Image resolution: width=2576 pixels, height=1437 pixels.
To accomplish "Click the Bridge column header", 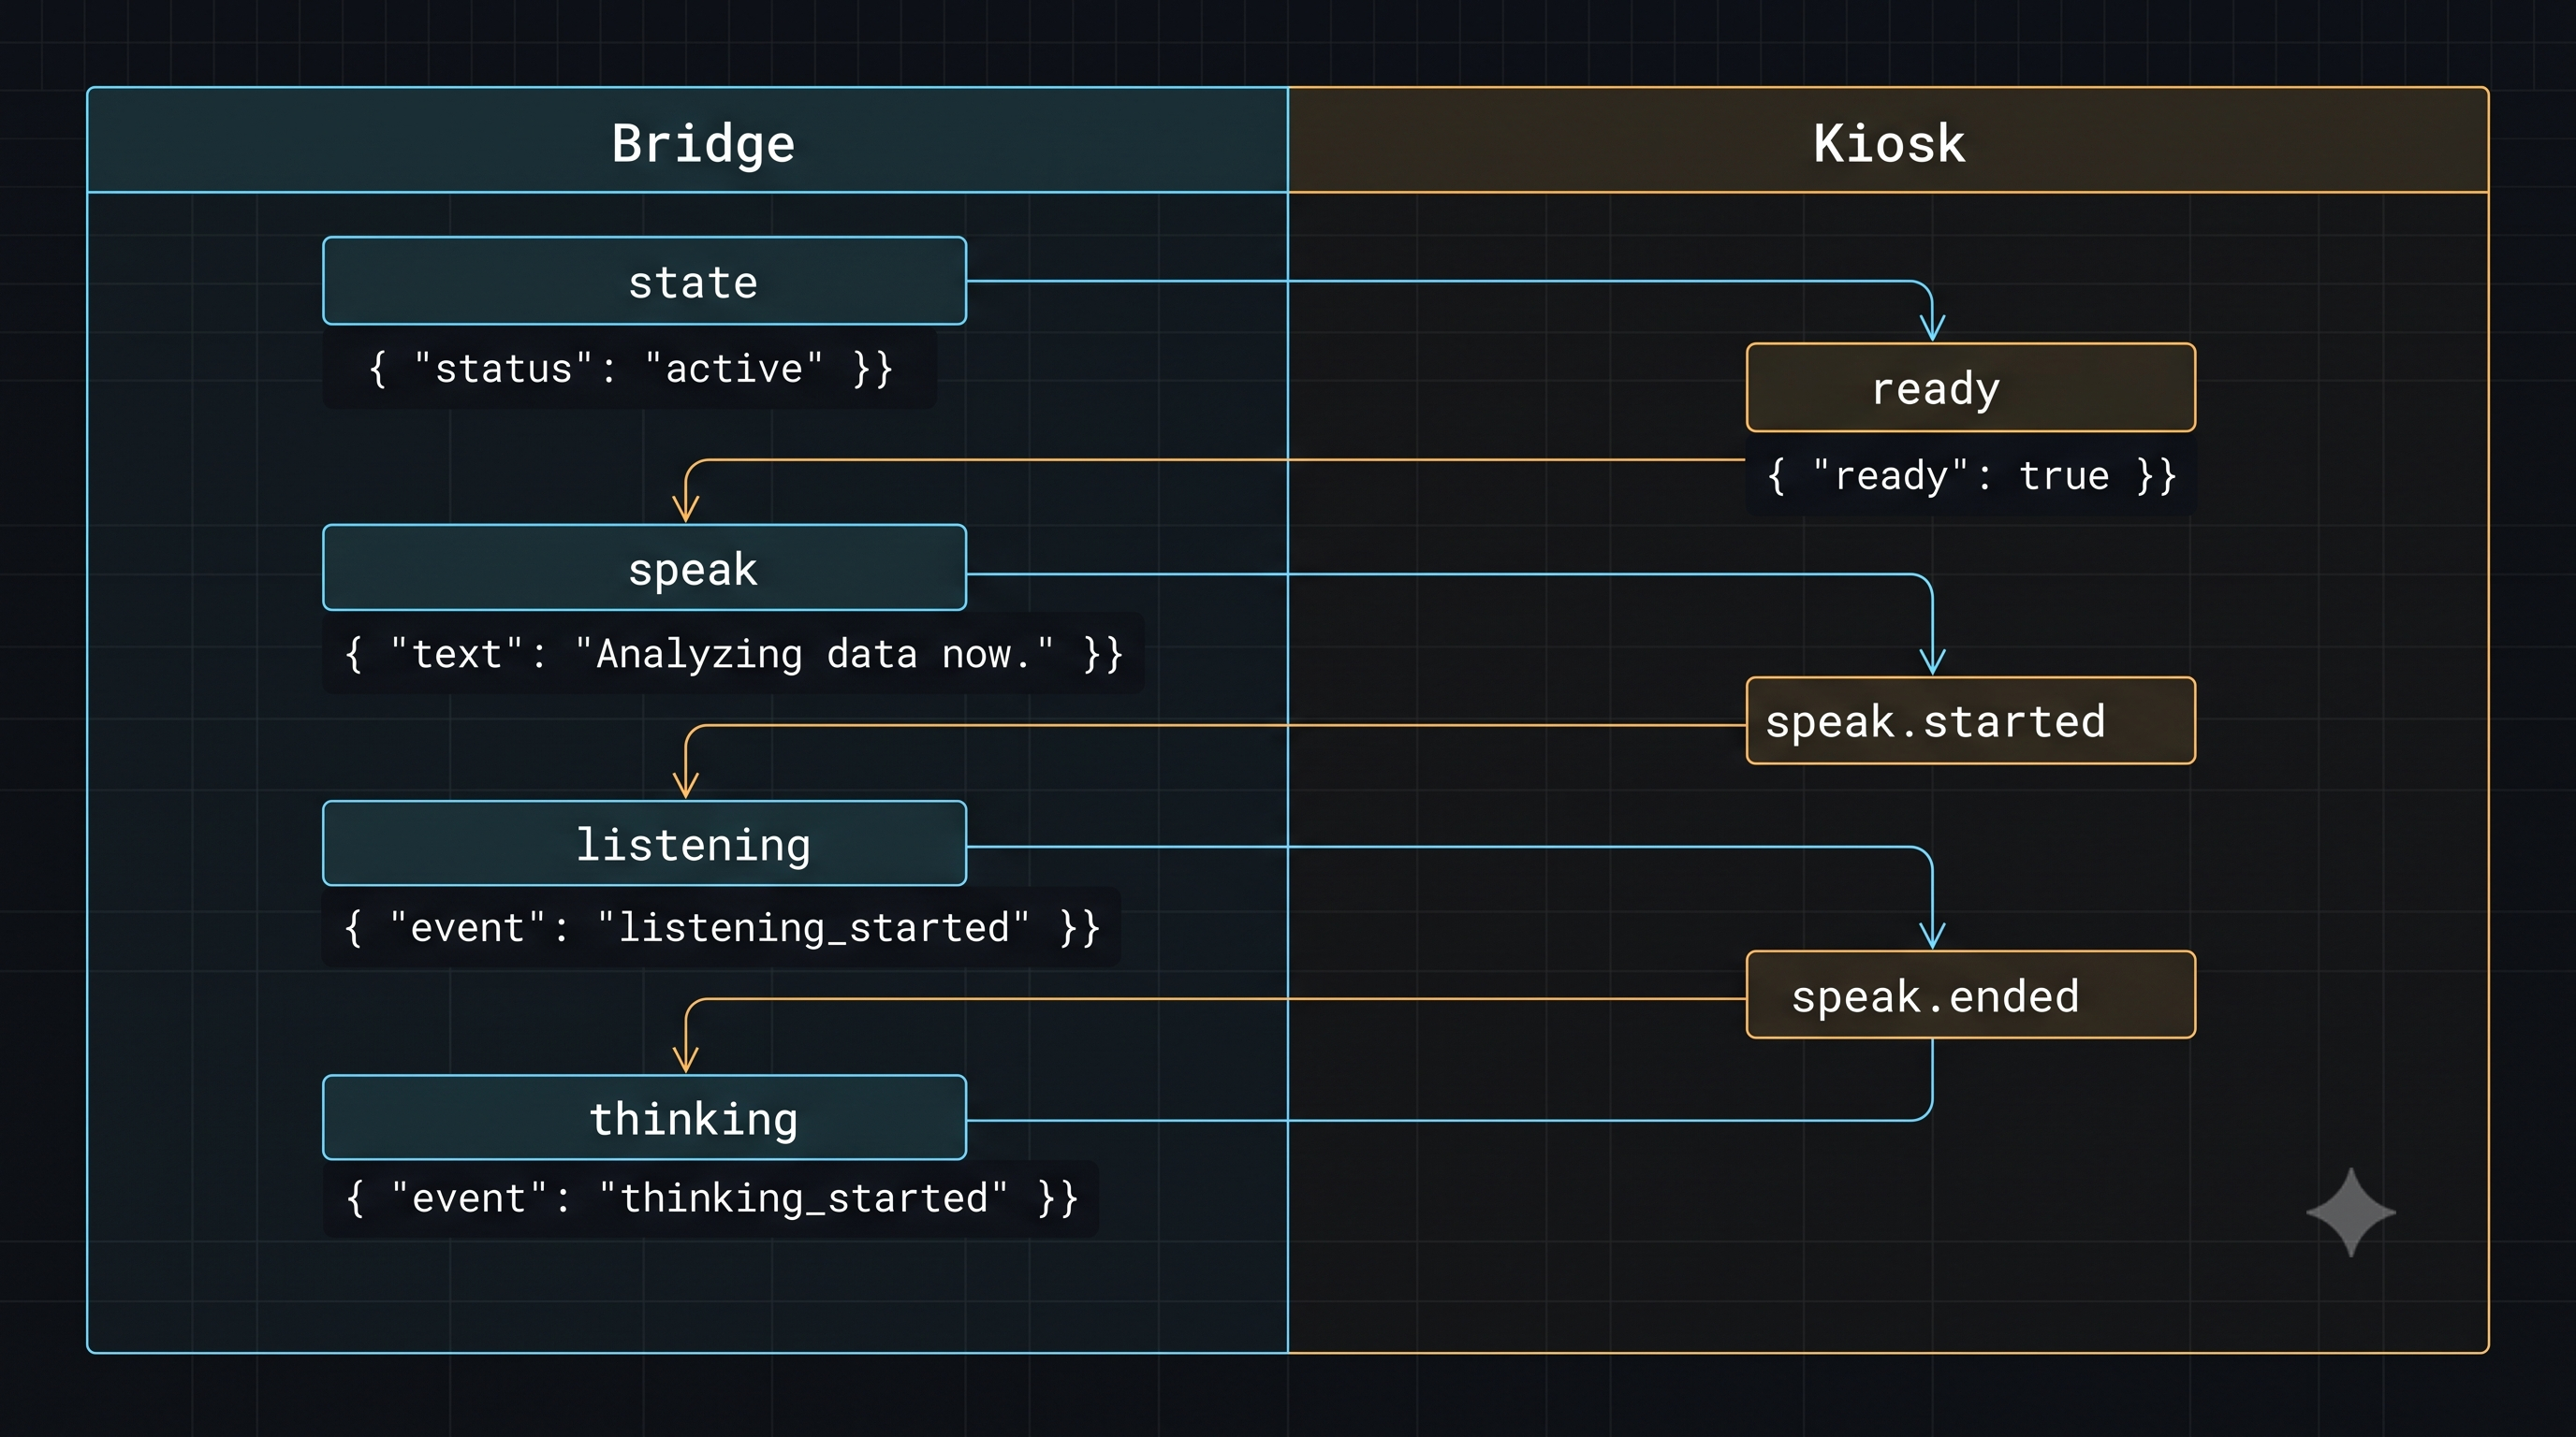I will coord(687,140).
